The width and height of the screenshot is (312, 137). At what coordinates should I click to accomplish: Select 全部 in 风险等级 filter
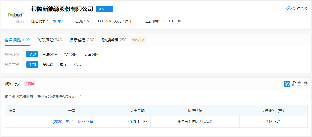[32, 65]
